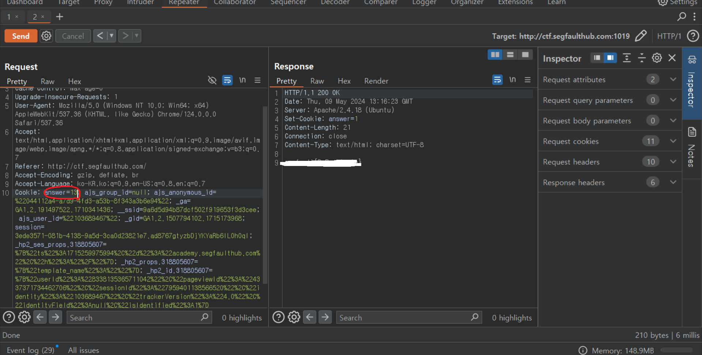Click the Cancel button

click(73, 36)
